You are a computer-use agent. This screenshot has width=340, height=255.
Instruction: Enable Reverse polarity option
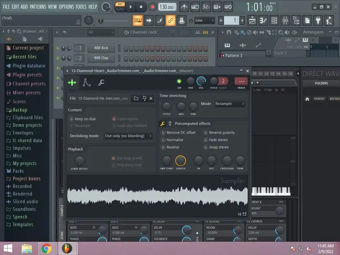219,132
